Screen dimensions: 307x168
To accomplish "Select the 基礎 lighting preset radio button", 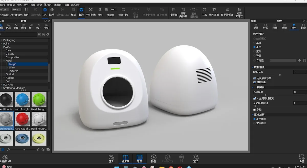I will coord(255,43).
